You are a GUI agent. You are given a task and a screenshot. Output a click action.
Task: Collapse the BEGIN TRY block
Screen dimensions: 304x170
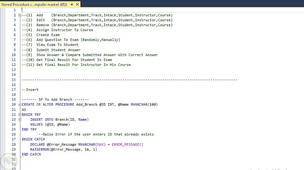click(x=20, y=115)
